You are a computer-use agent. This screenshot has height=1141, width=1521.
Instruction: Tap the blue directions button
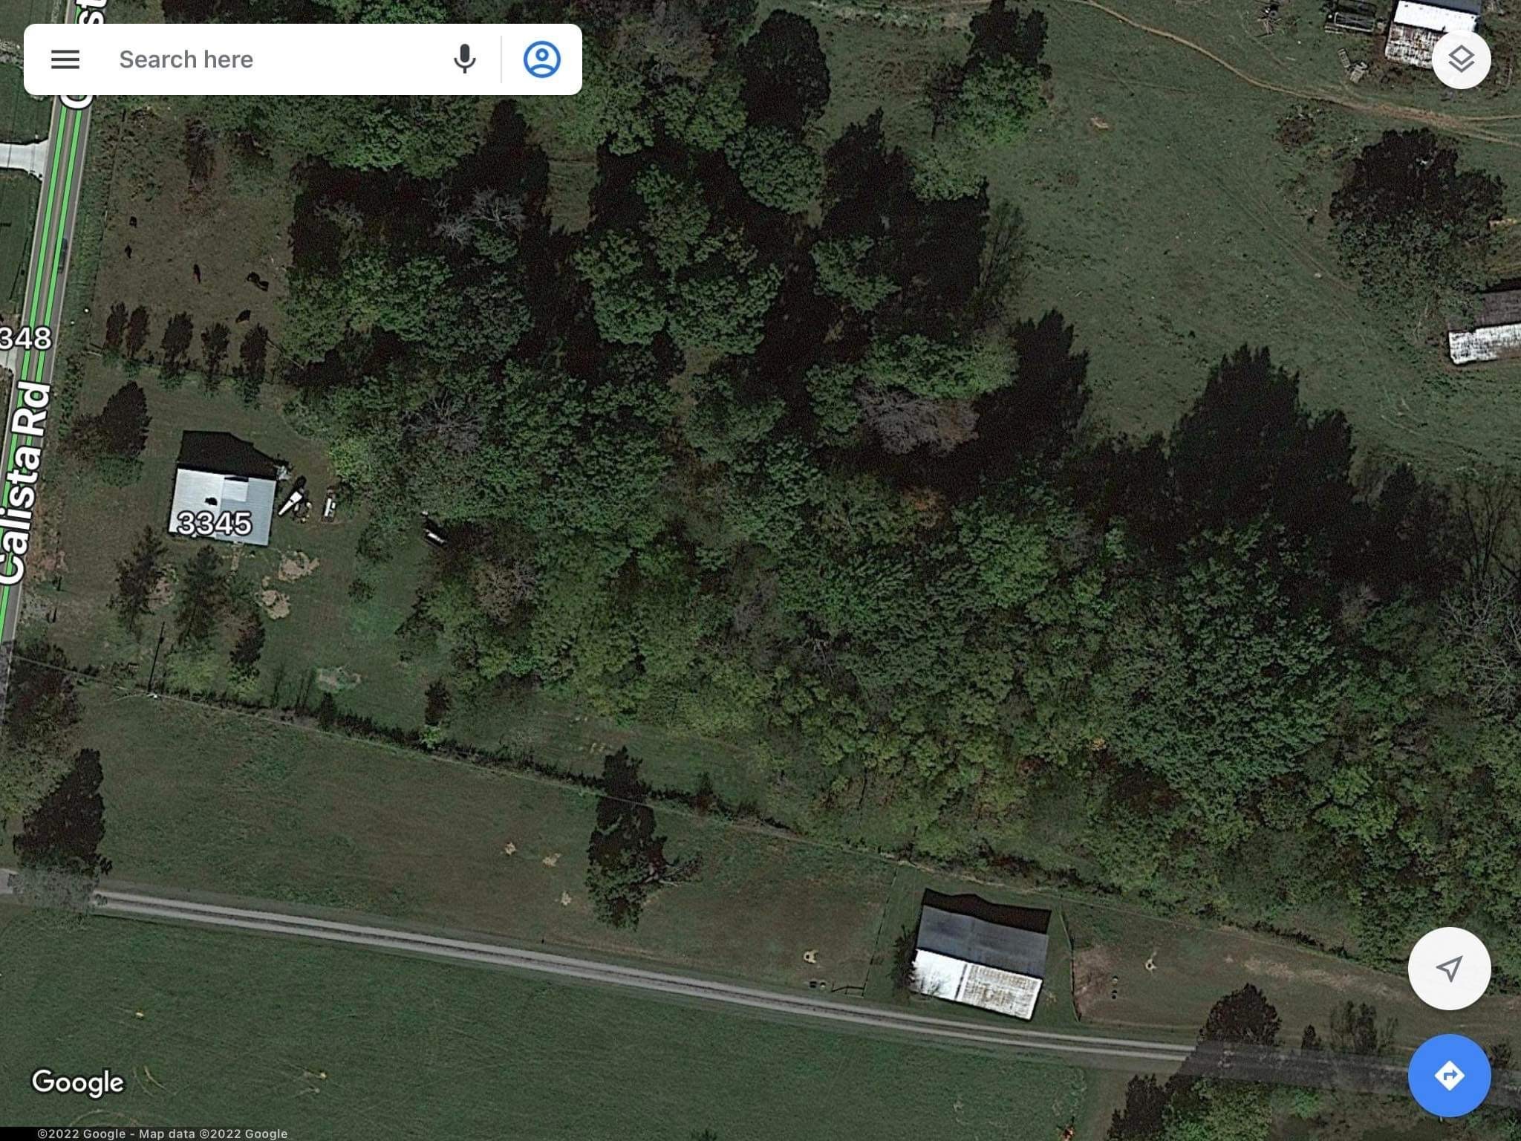[1449, 1076]
